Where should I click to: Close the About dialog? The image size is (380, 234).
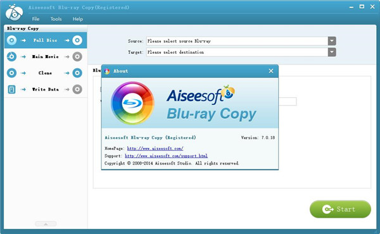(x=271, y=71)
